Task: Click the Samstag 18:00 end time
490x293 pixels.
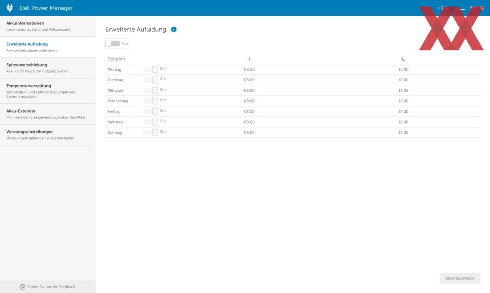Action: pos(403,122)
